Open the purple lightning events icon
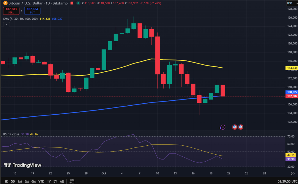Screen dimensions: 298x184 click(x=222, y=127)
